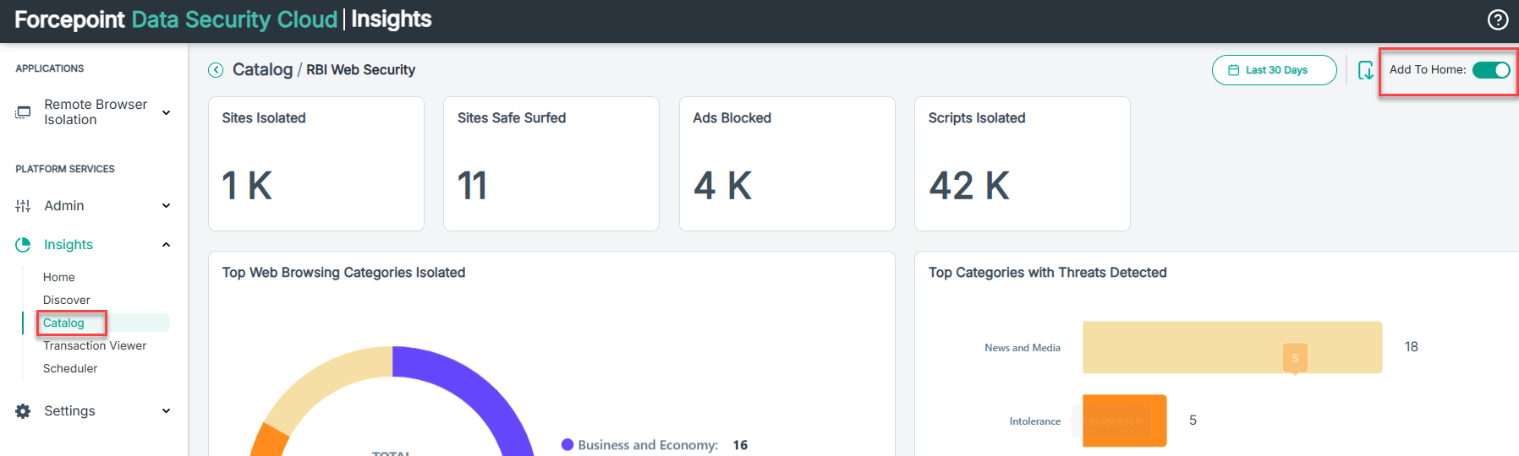Click the value 18 beside News bar
The width and height of the screenshot is (1519, 456).
(1412, 347)
